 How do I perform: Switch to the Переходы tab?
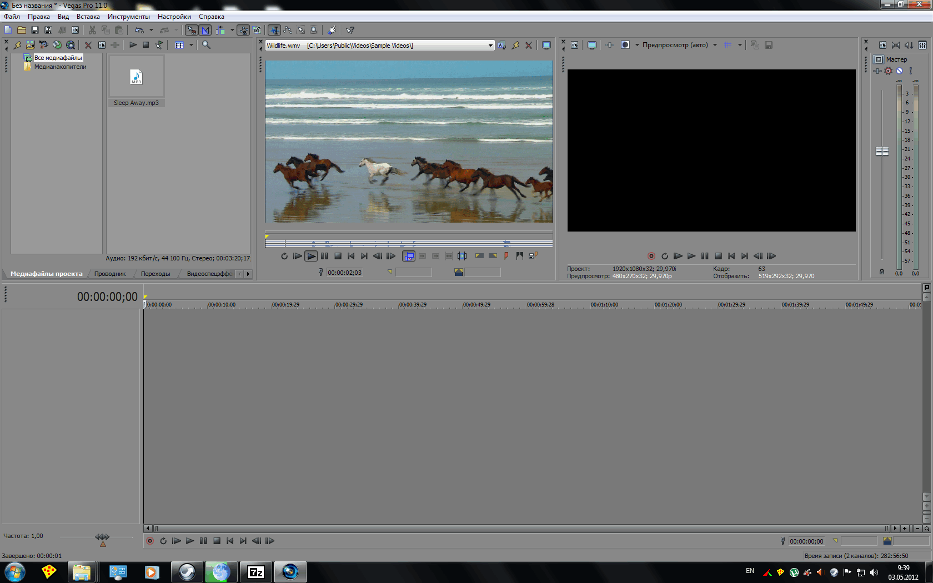(x=155, y=274)
